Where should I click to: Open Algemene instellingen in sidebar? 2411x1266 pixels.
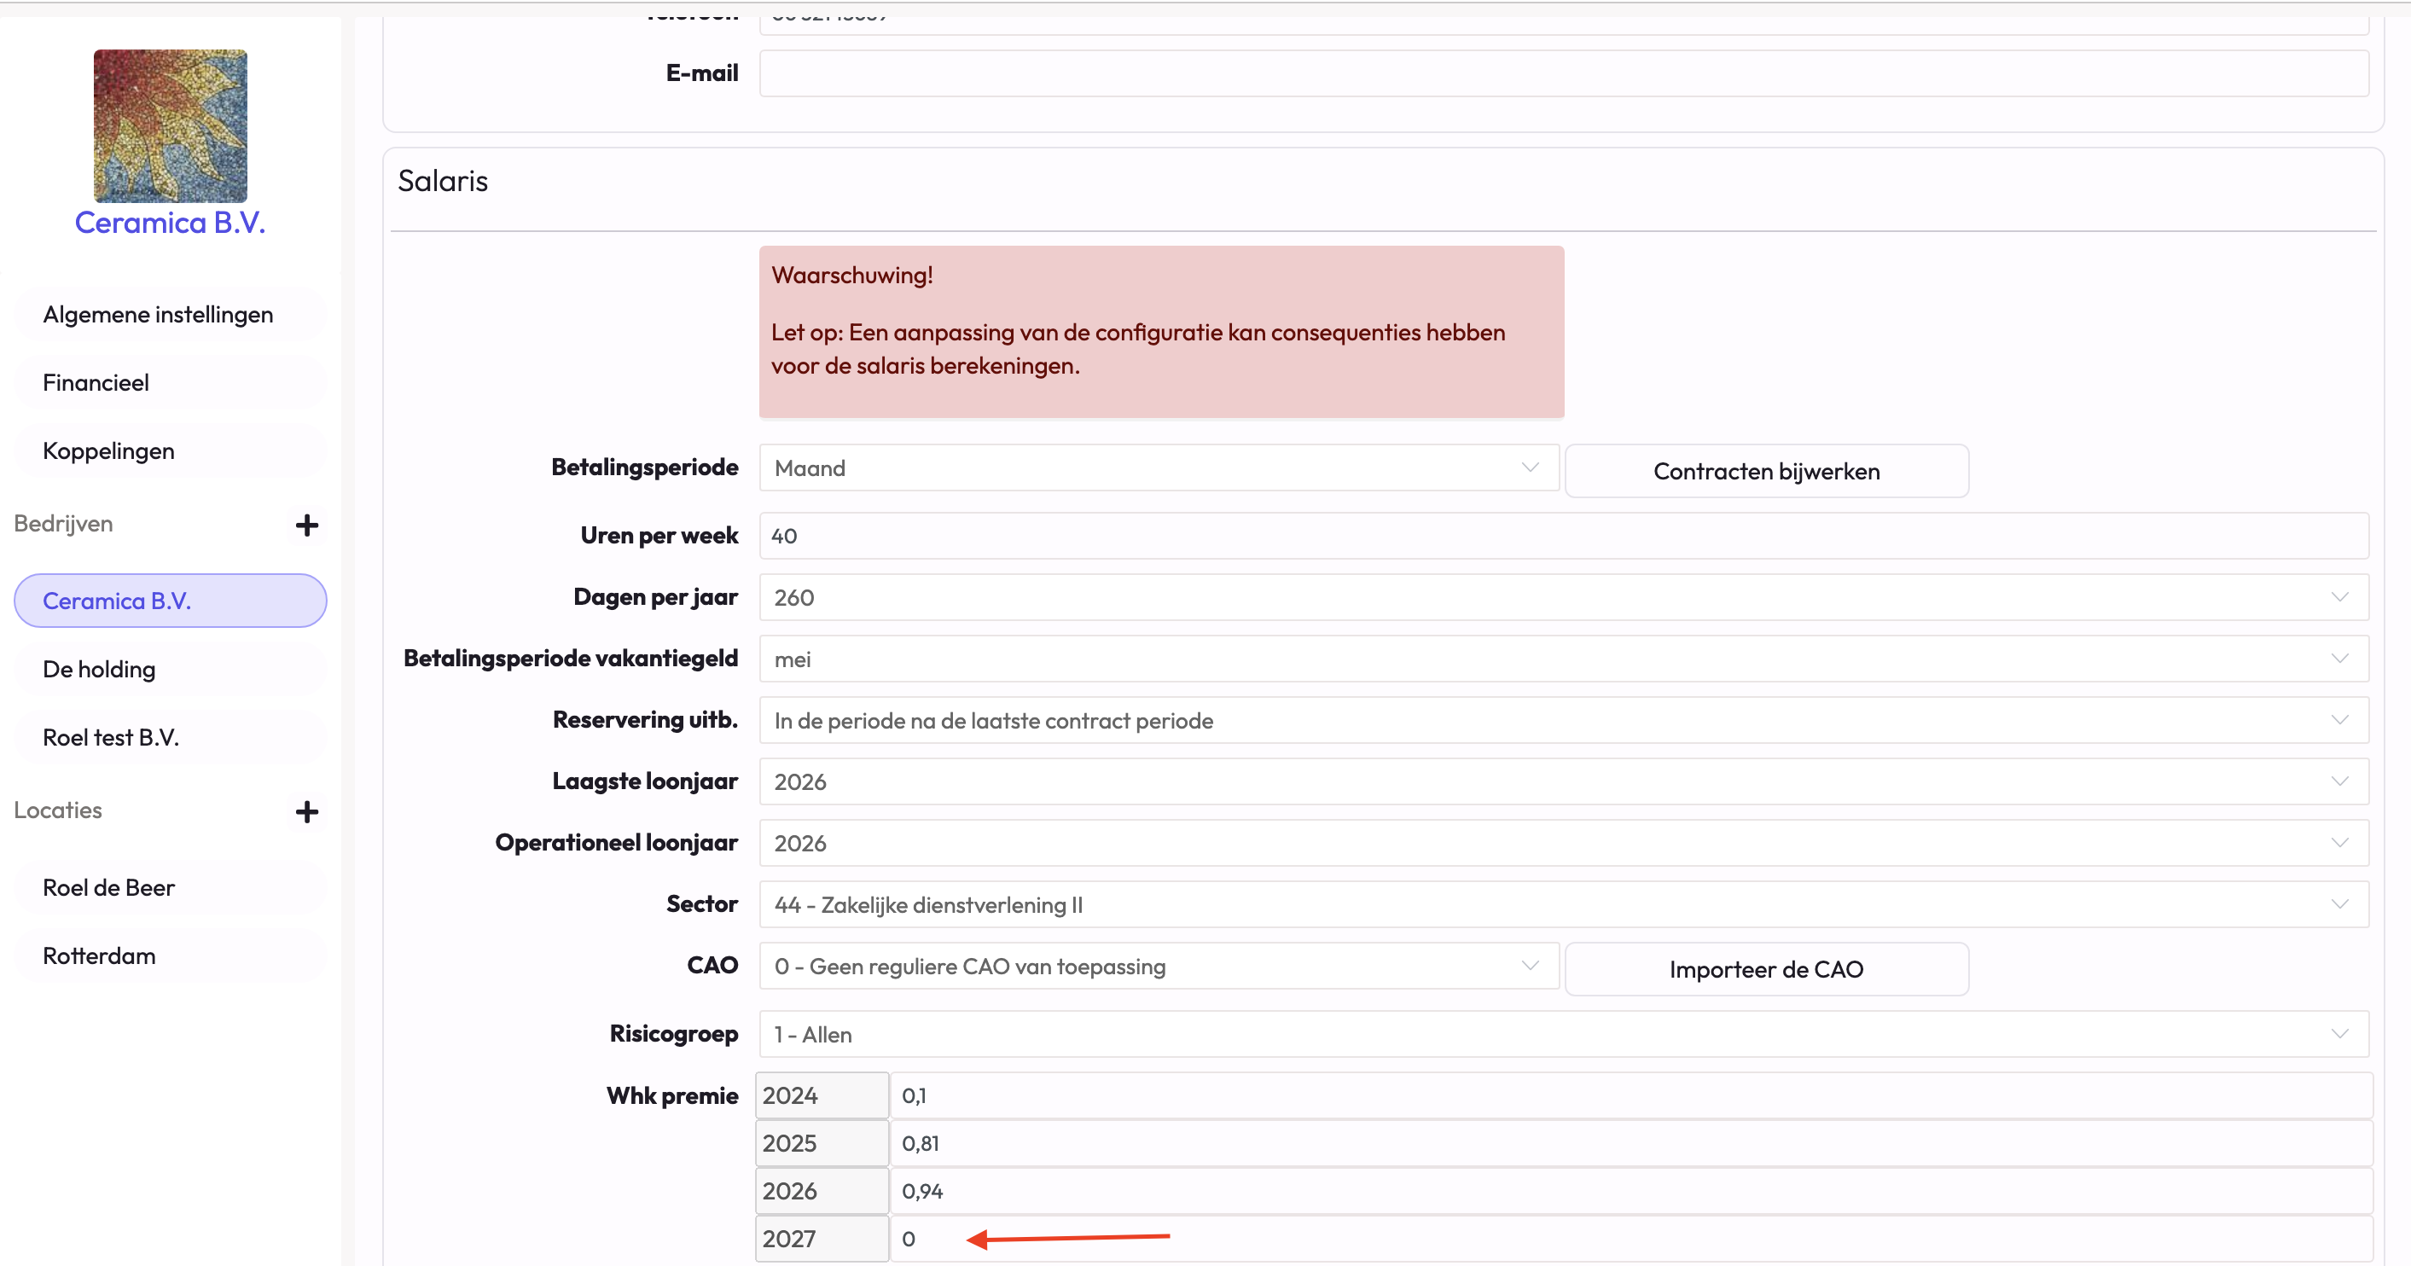point(158,315)
